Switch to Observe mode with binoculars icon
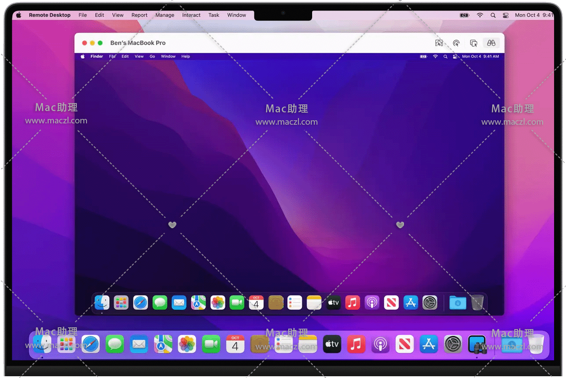This screenshot has width=566, height=378. pyautogui.click(x=491, y=43)
